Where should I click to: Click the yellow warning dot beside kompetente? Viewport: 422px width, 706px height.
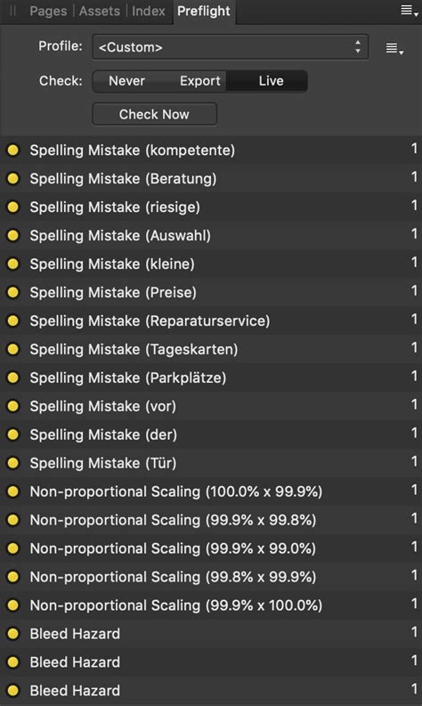tap(13, 150)
